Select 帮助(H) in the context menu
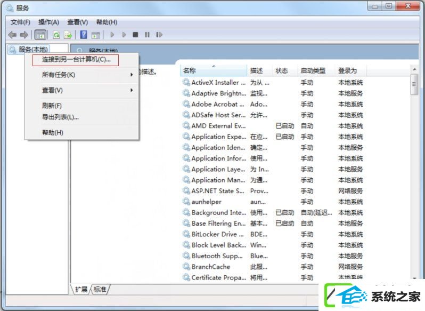The height and width of the screenshot is (311, 425). (x=82, y=132)
